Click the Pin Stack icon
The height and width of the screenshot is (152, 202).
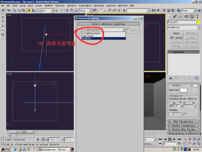[x=171, y=78]
